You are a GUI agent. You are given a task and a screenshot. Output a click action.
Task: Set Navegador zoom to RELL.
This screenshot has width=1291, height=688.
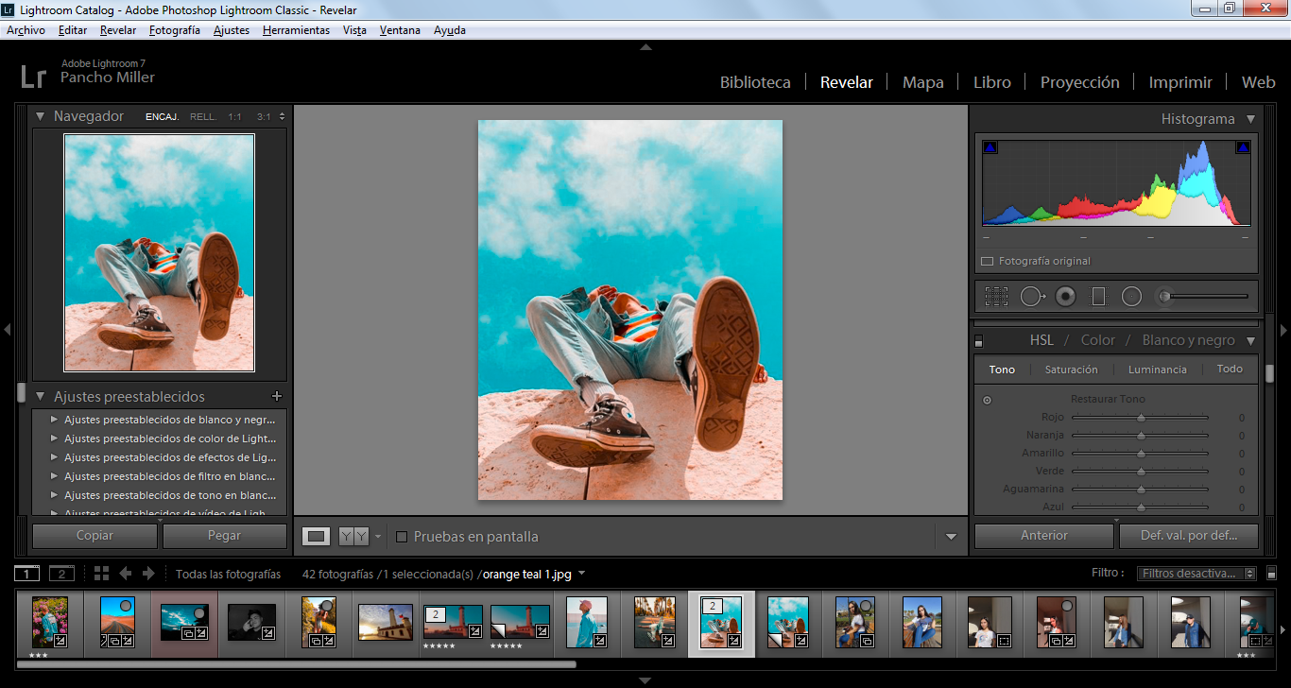[202, 117]
